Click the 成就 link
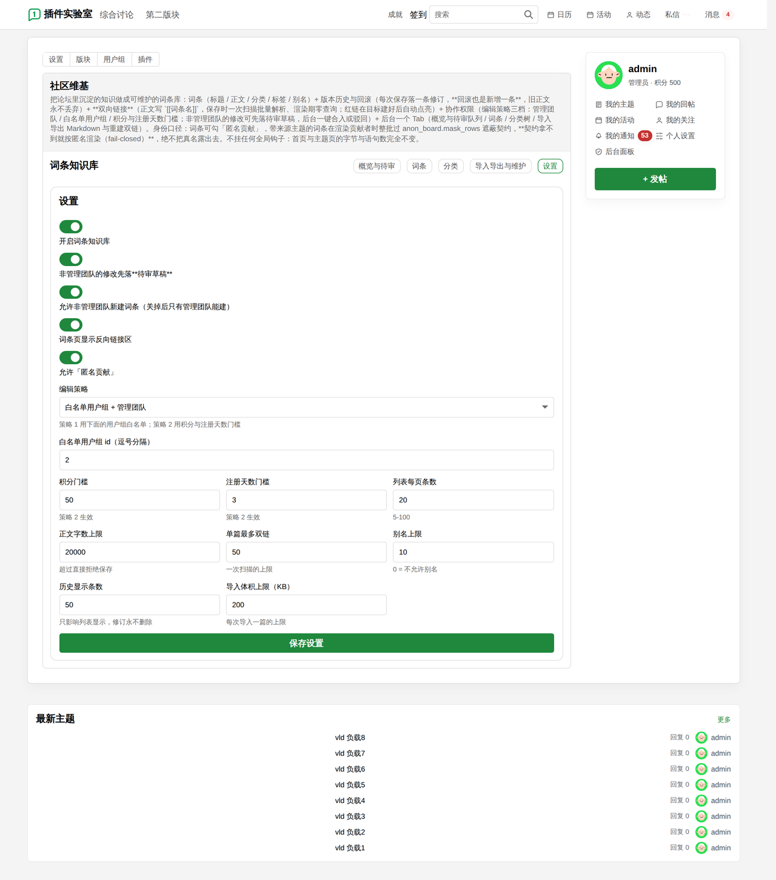The image size is (776, 880). tap(395, 15)
